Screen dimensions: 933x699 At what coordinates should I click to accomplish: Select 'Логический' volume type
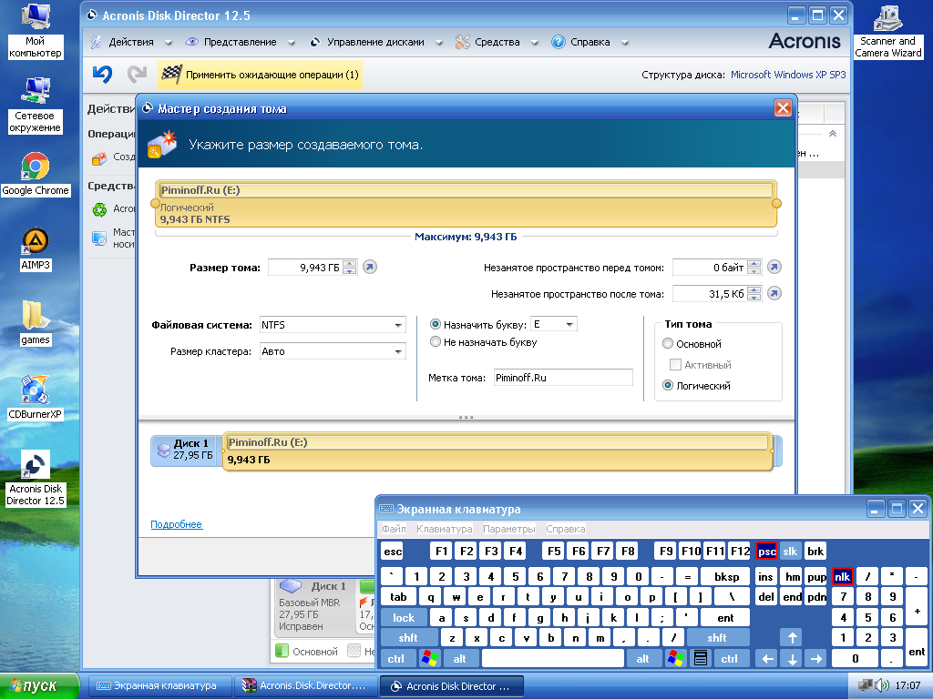[669, 386]
